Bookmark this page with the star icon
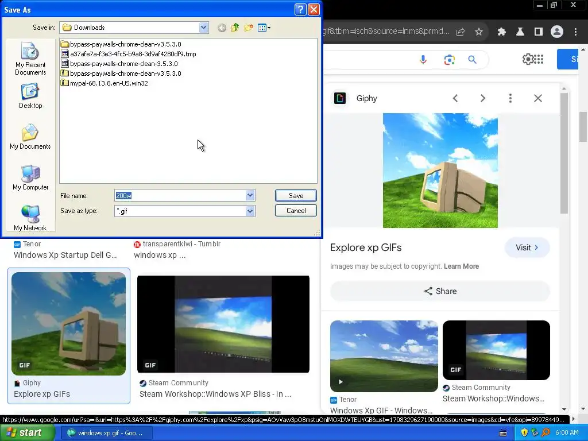 click(x=479, y=32)
